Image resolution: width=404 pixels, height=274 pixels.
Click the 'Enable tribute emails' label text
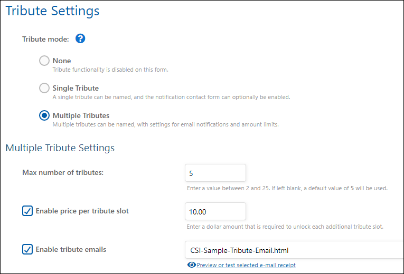pyautogui.click(x=71, y=249)
